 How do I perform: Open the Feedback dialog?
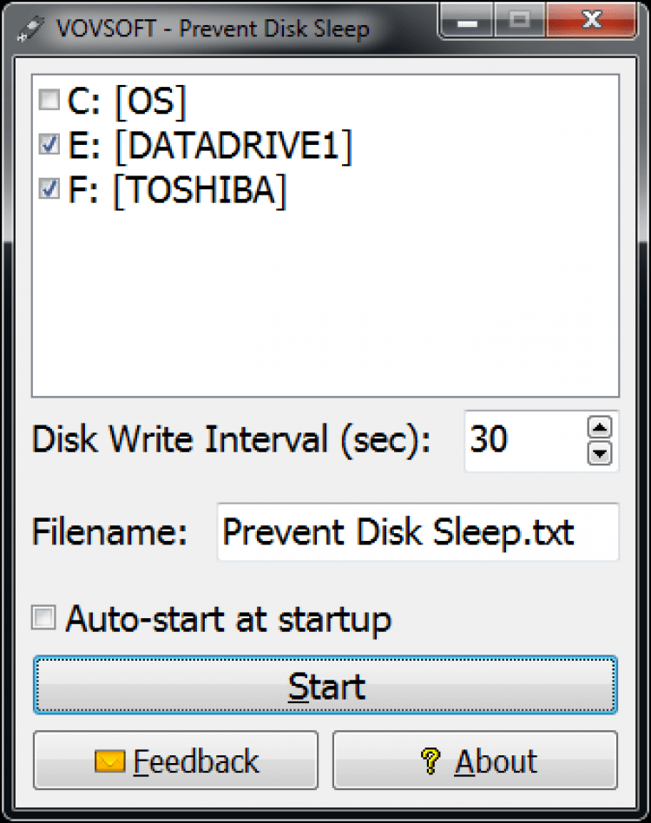coord(174,760)
